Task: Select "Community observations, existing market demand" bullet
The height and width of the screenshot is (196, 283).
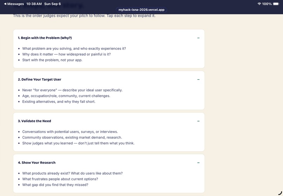Action: (x=72, y=137)
